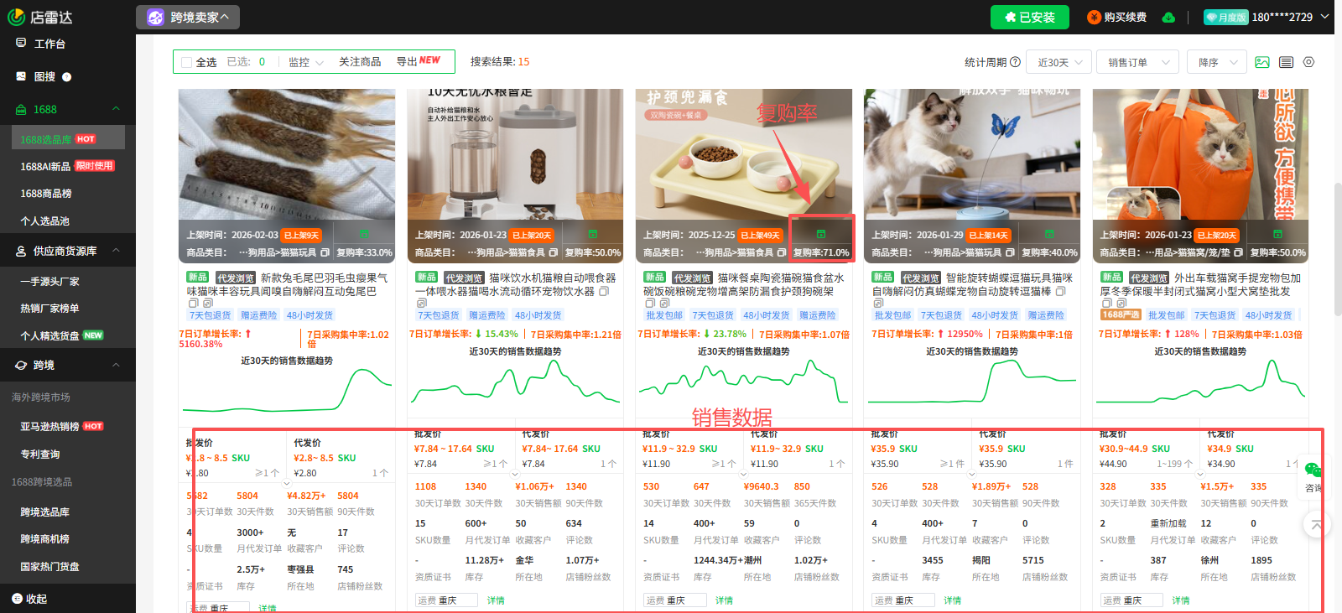Click back-to-top arrow icon on right edge
The width and height of the screenshot is (1342, 613).
pos(1316,525)
